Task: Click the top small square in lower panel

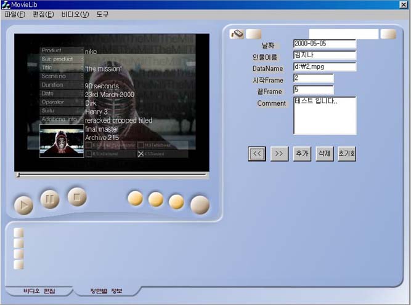Action: (18, 232)
